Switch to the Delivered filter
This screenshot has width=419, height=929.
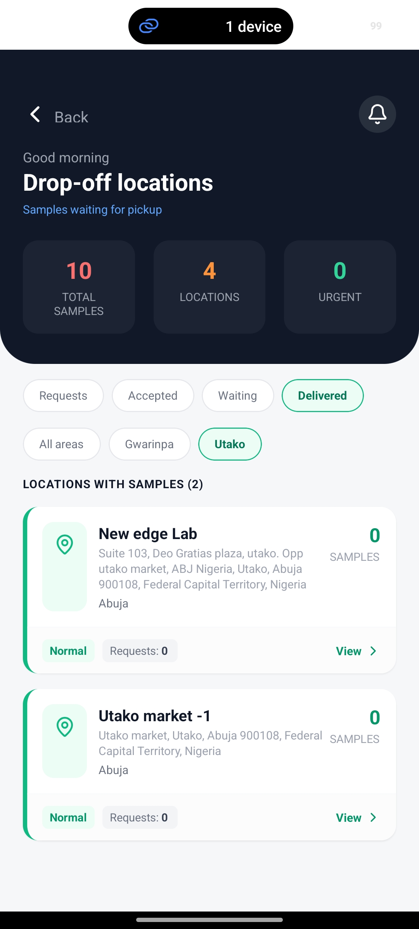(322, 396)
